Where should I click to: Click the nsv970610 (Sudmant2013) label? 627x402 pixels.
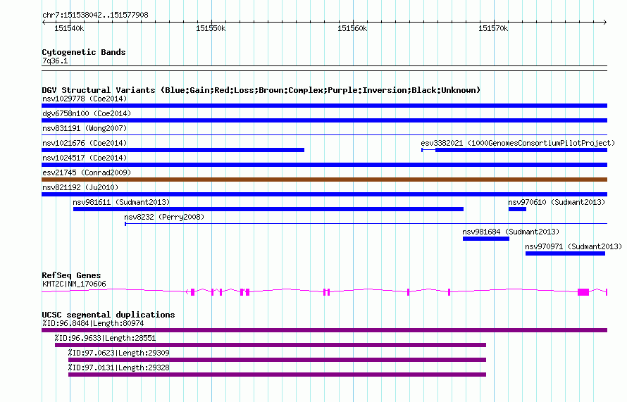(557, 202)
